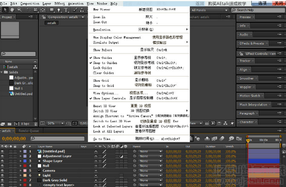Viewport: 286px width, 187px height.
Task: Click the parent pick whip for Camera layer
Action: [135, 170]
